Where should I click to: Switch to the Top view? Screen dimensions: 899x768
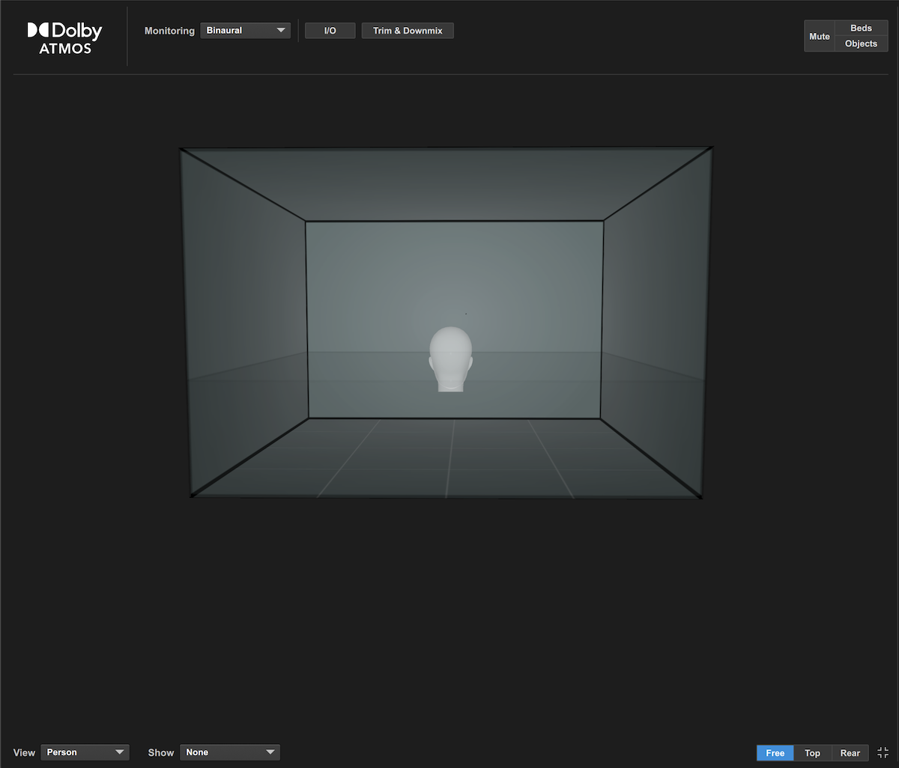(x=812, y=752)
